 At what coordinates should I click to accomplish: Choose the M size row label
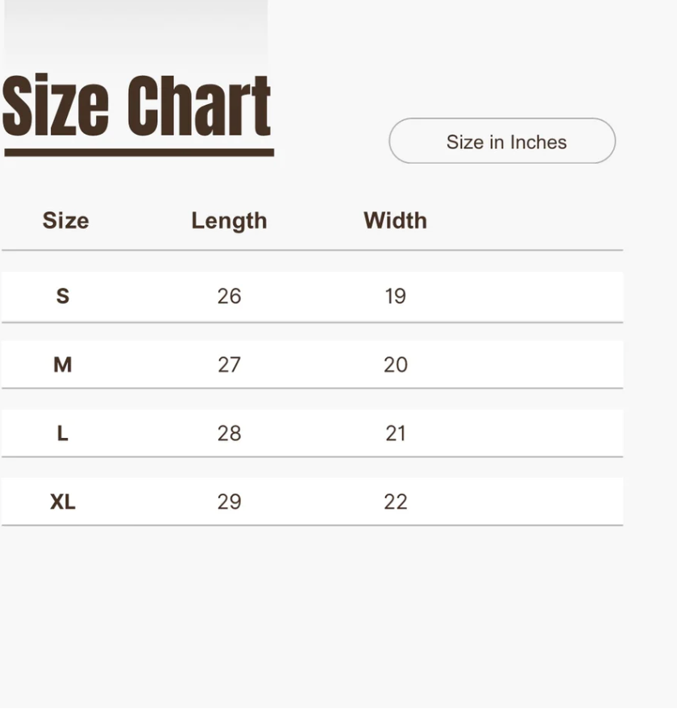(x=63, y=365)
